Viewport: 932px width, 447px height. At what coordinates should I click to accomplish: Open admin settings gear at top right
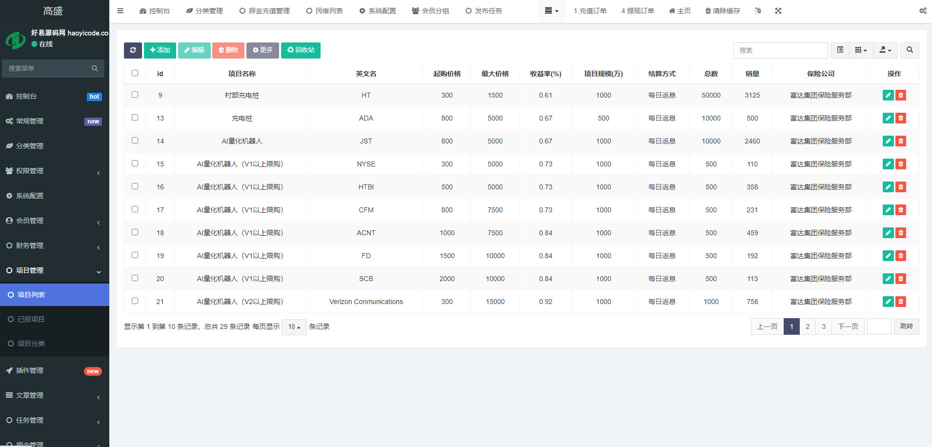tap(922, 10)
